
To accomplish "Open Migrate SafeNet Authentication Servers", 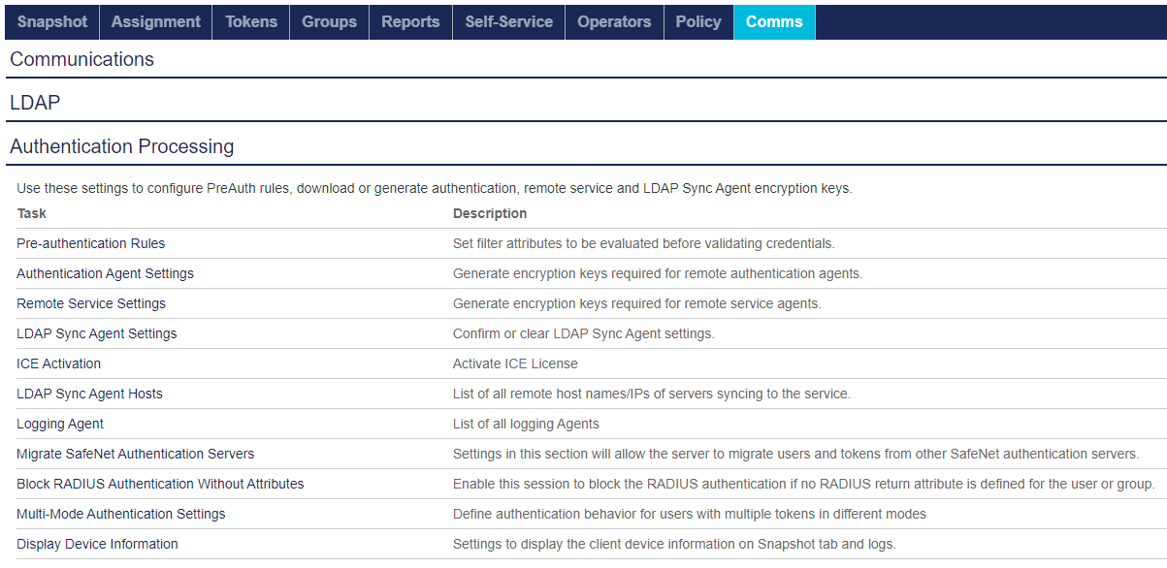I will pos(136,454).
